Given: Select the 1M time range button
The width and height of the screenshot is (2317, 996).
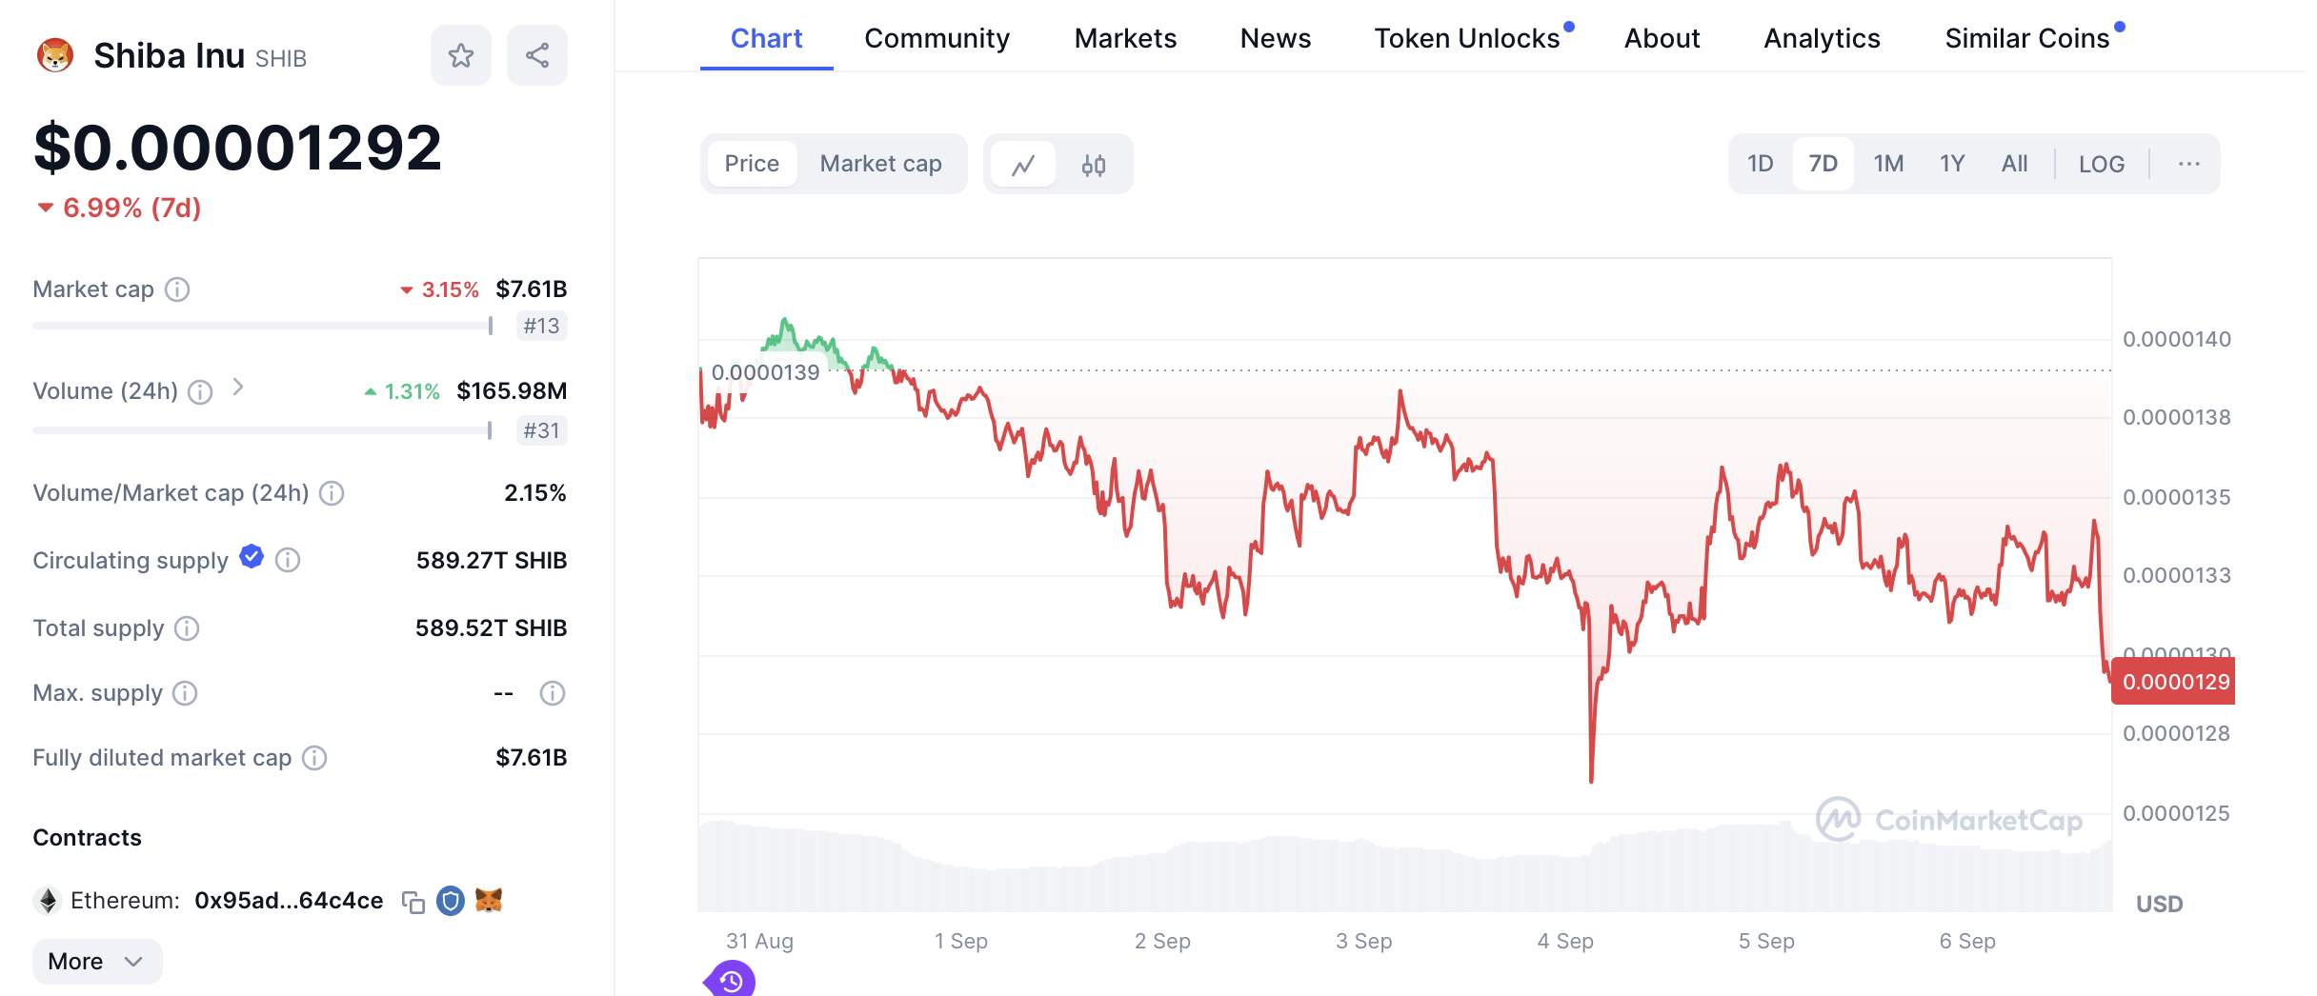Looking at the screenshot, I should [x=1888, y=164].
